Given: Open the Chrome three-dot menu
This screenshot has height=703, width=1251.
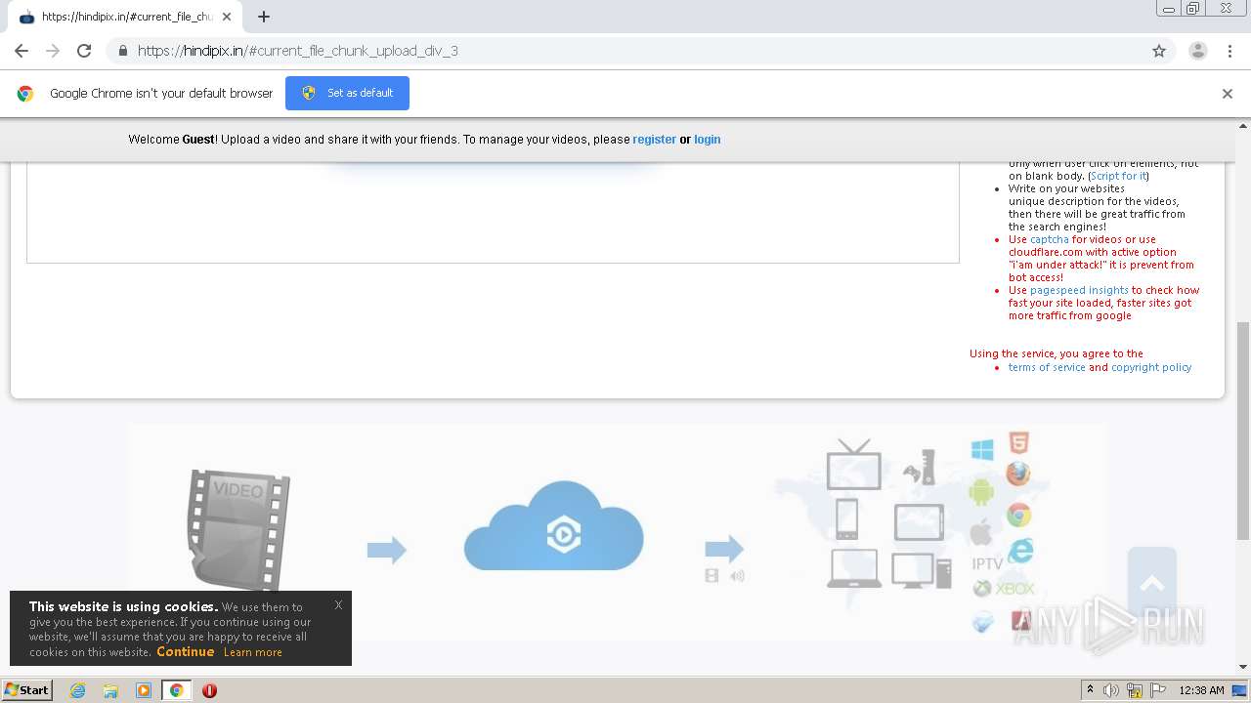Looking at the screenshot, I should tap(1229, 51).
